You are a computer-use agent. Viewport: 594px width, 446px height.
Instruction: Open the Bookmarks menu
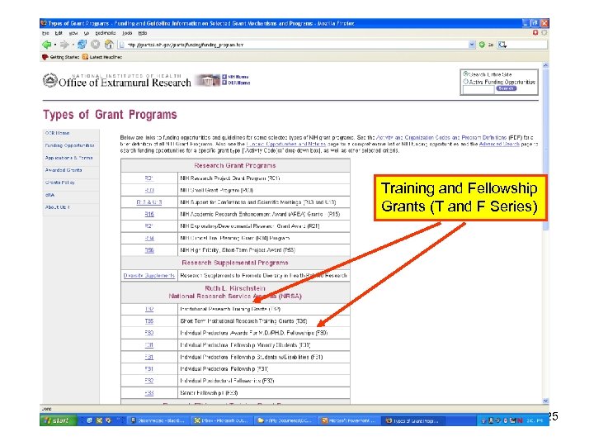(106, 33)
